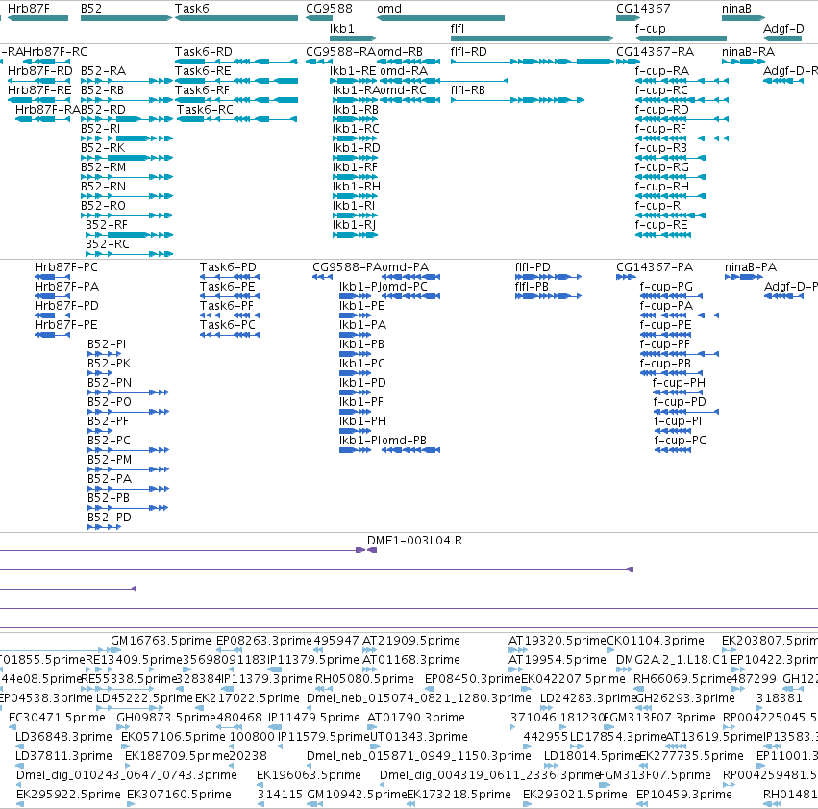The width and height of the screenshot is (818, 809).
Task: Select protein label flfl-PD
Action: 533,267
